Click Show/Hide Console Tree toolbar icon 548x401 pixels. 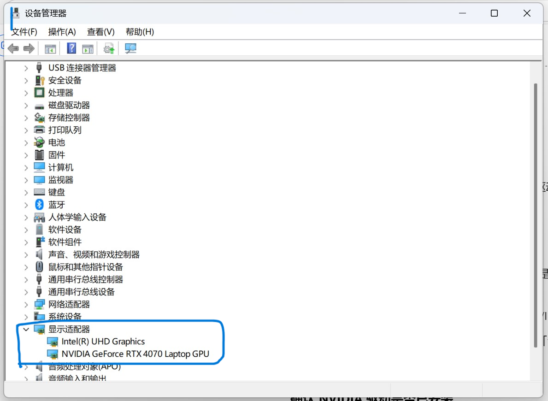click(50, 48)
